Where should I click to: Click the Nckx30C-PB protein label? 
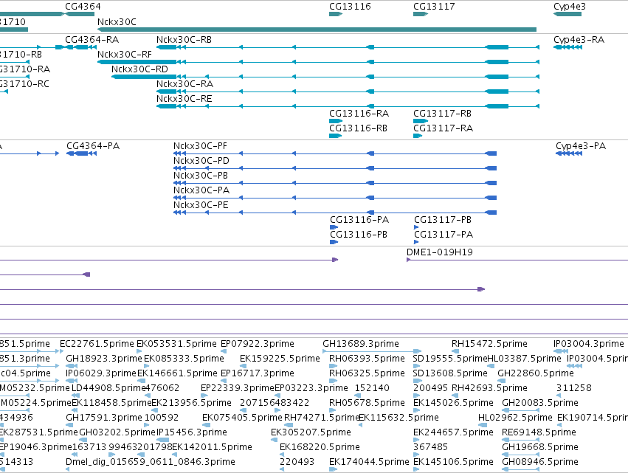(x=201, y=176)
